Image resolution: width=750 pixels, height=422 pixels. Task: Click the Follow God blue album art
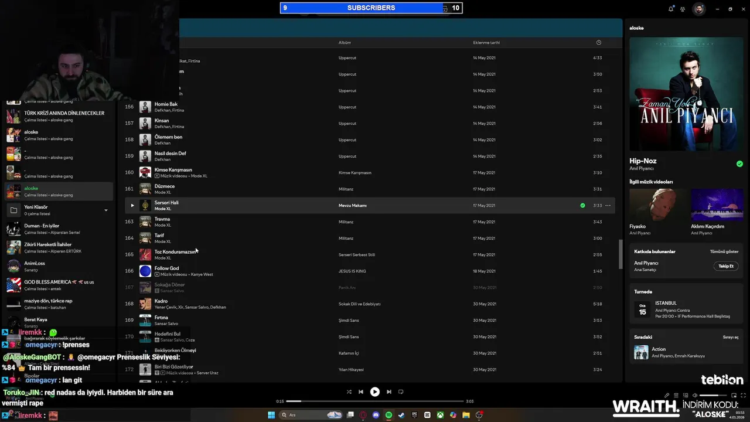[x=145, y=271]
